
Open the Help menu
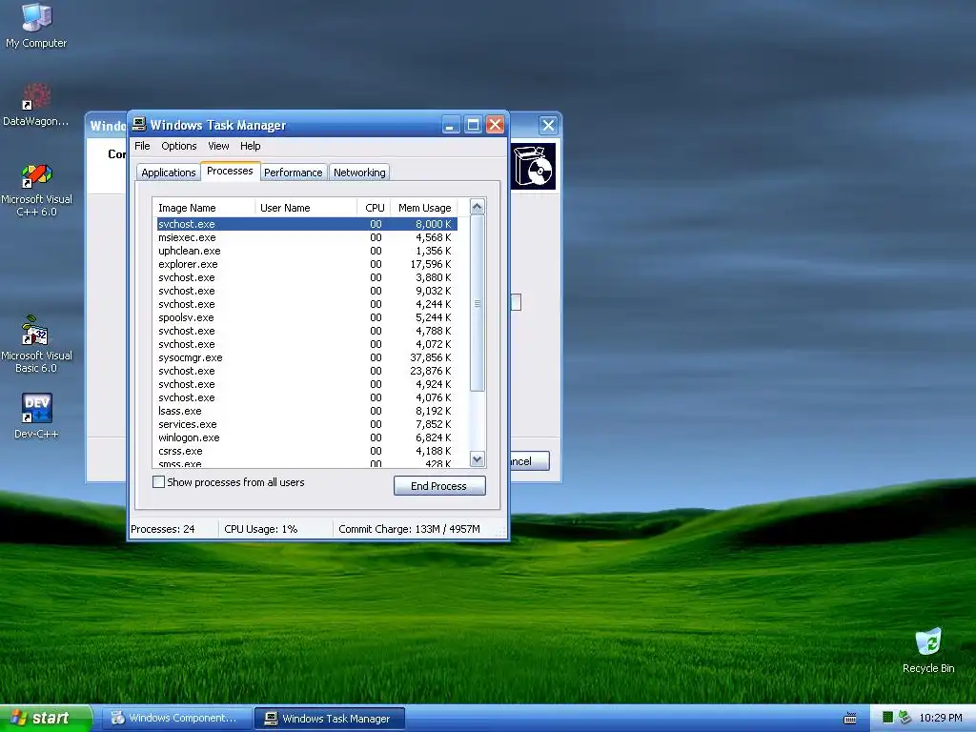click(251, 146)
